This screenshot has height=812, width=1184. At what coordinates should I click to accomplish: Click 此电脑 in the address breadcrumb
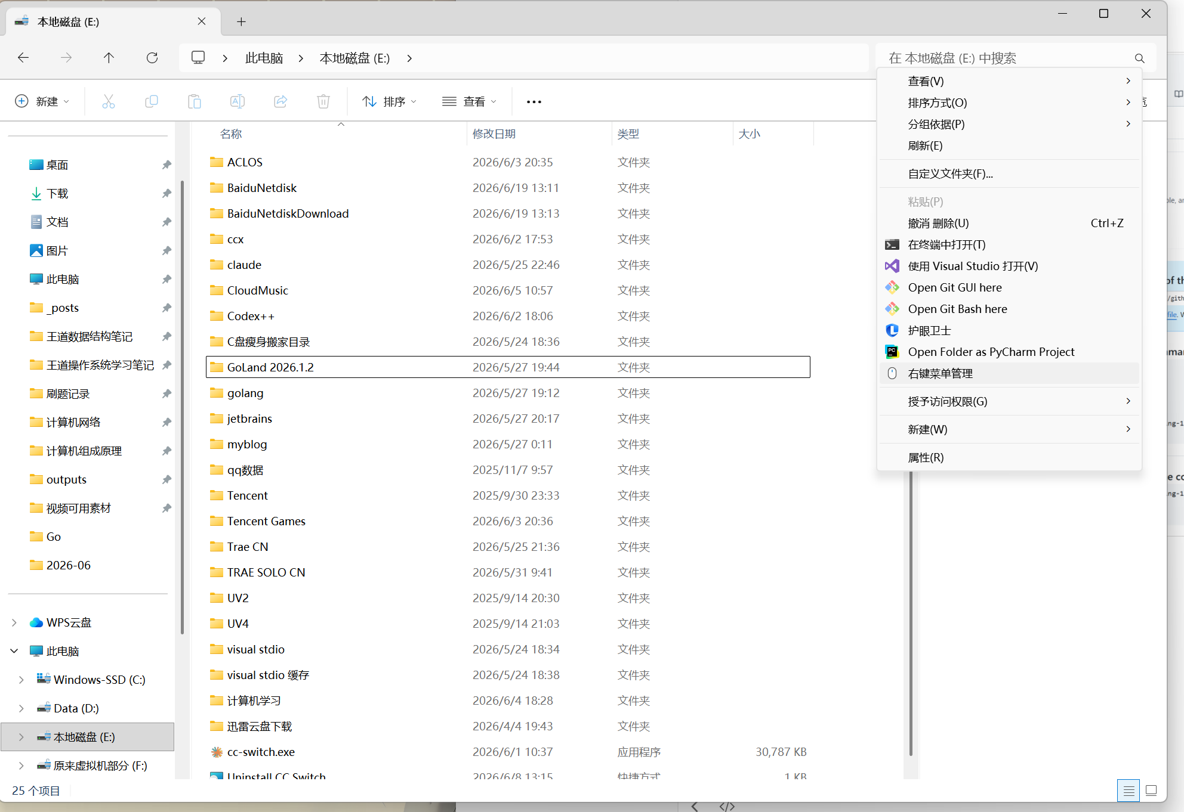(264, 58)
